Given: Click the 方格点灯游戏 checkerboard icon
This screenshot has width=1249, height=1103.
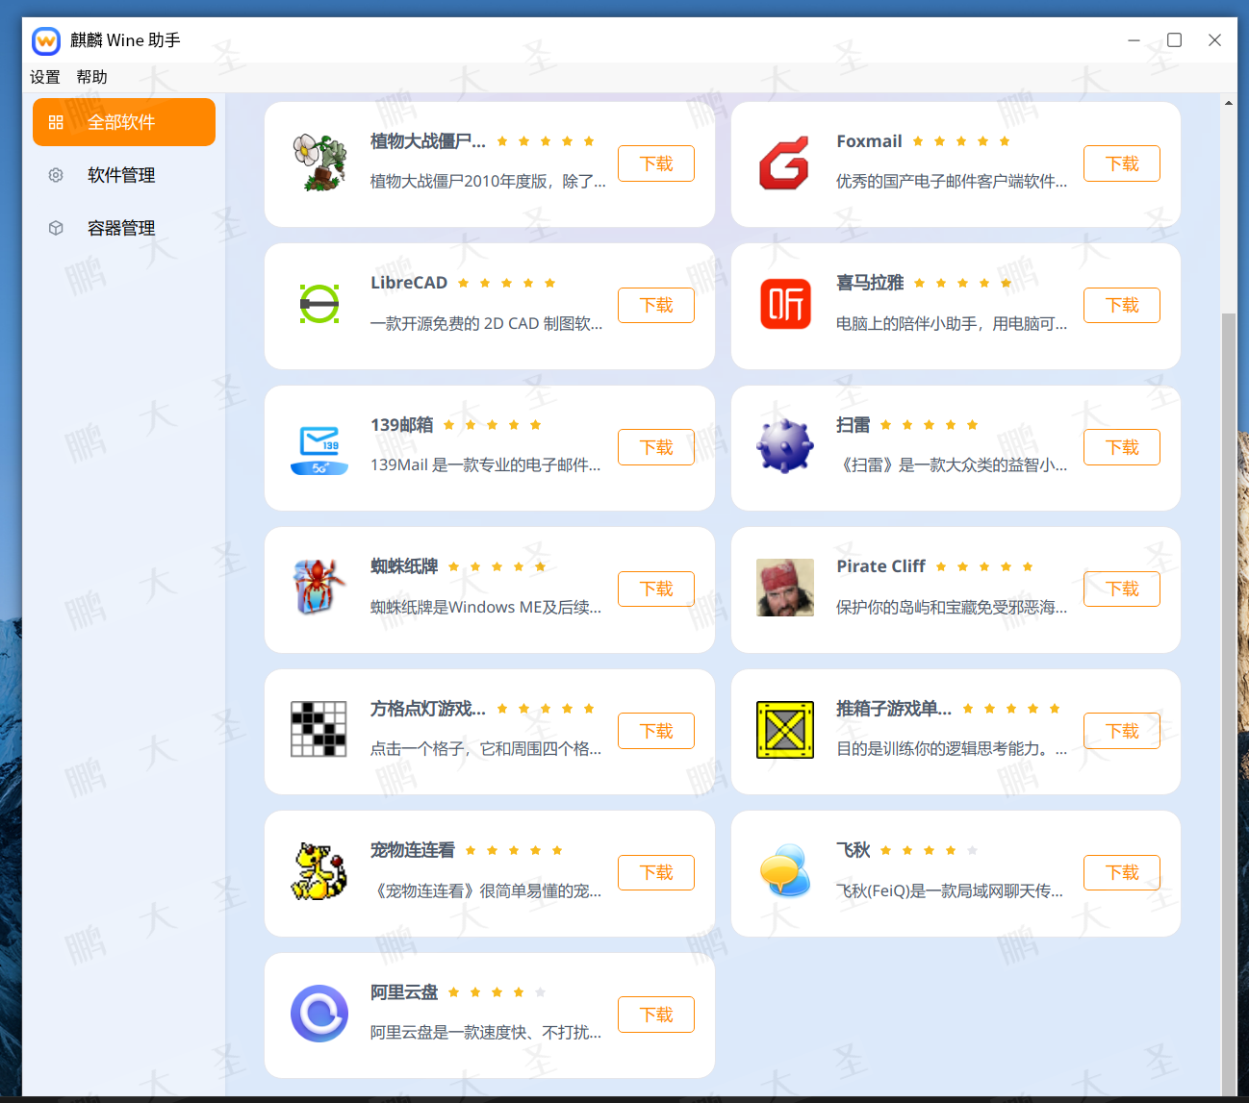Looking at the screenshot, I should [319, 730].
